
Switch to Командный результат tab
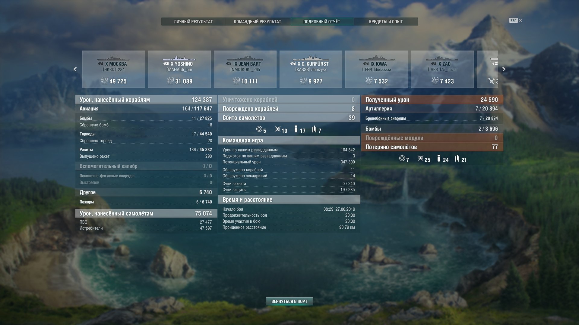pos(258,22)
